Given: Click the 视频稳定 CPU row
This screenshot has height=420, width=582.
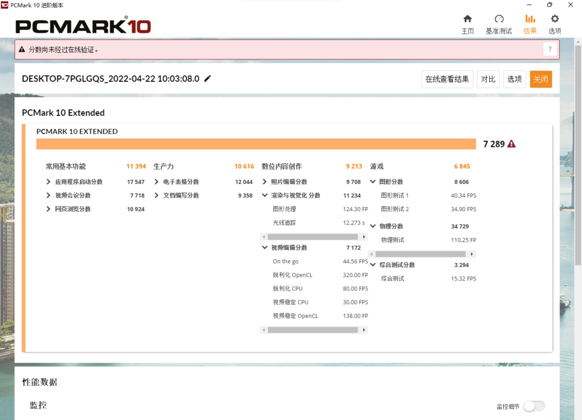Looking at the screenshot, I should point(320,303).
